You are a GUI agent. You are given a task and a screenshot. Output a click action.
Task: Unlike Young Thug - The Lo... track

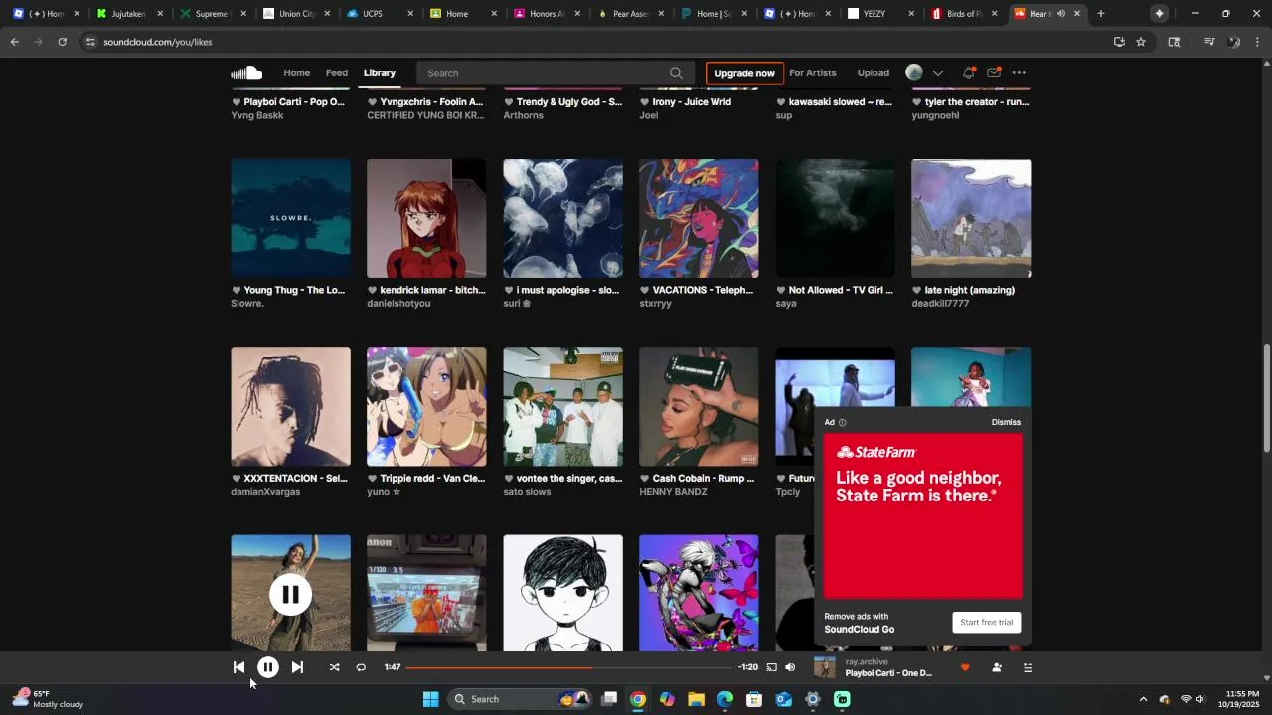(237, 290)
